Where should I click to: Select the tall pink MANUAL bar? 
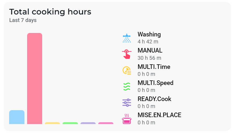pyautogui.click(x=35, y=78)
